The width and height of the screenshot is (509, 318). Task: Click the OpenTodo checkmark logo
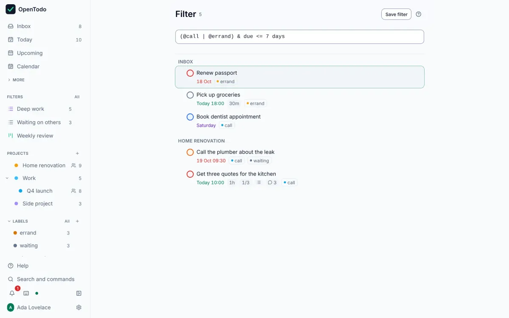tap(11, 9)
